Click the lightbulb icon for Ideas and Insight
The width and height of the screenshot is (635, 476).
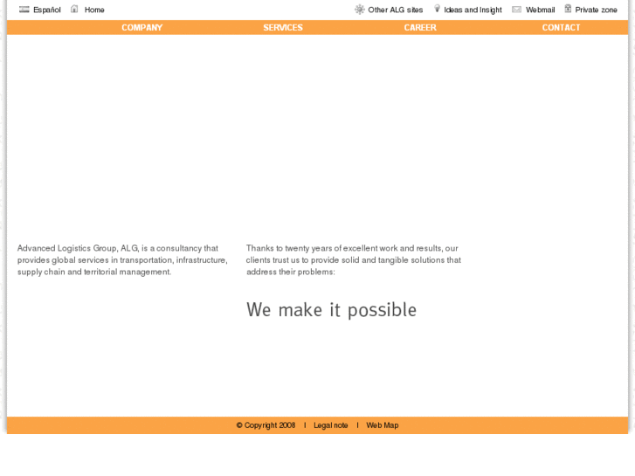coord(437,9)
